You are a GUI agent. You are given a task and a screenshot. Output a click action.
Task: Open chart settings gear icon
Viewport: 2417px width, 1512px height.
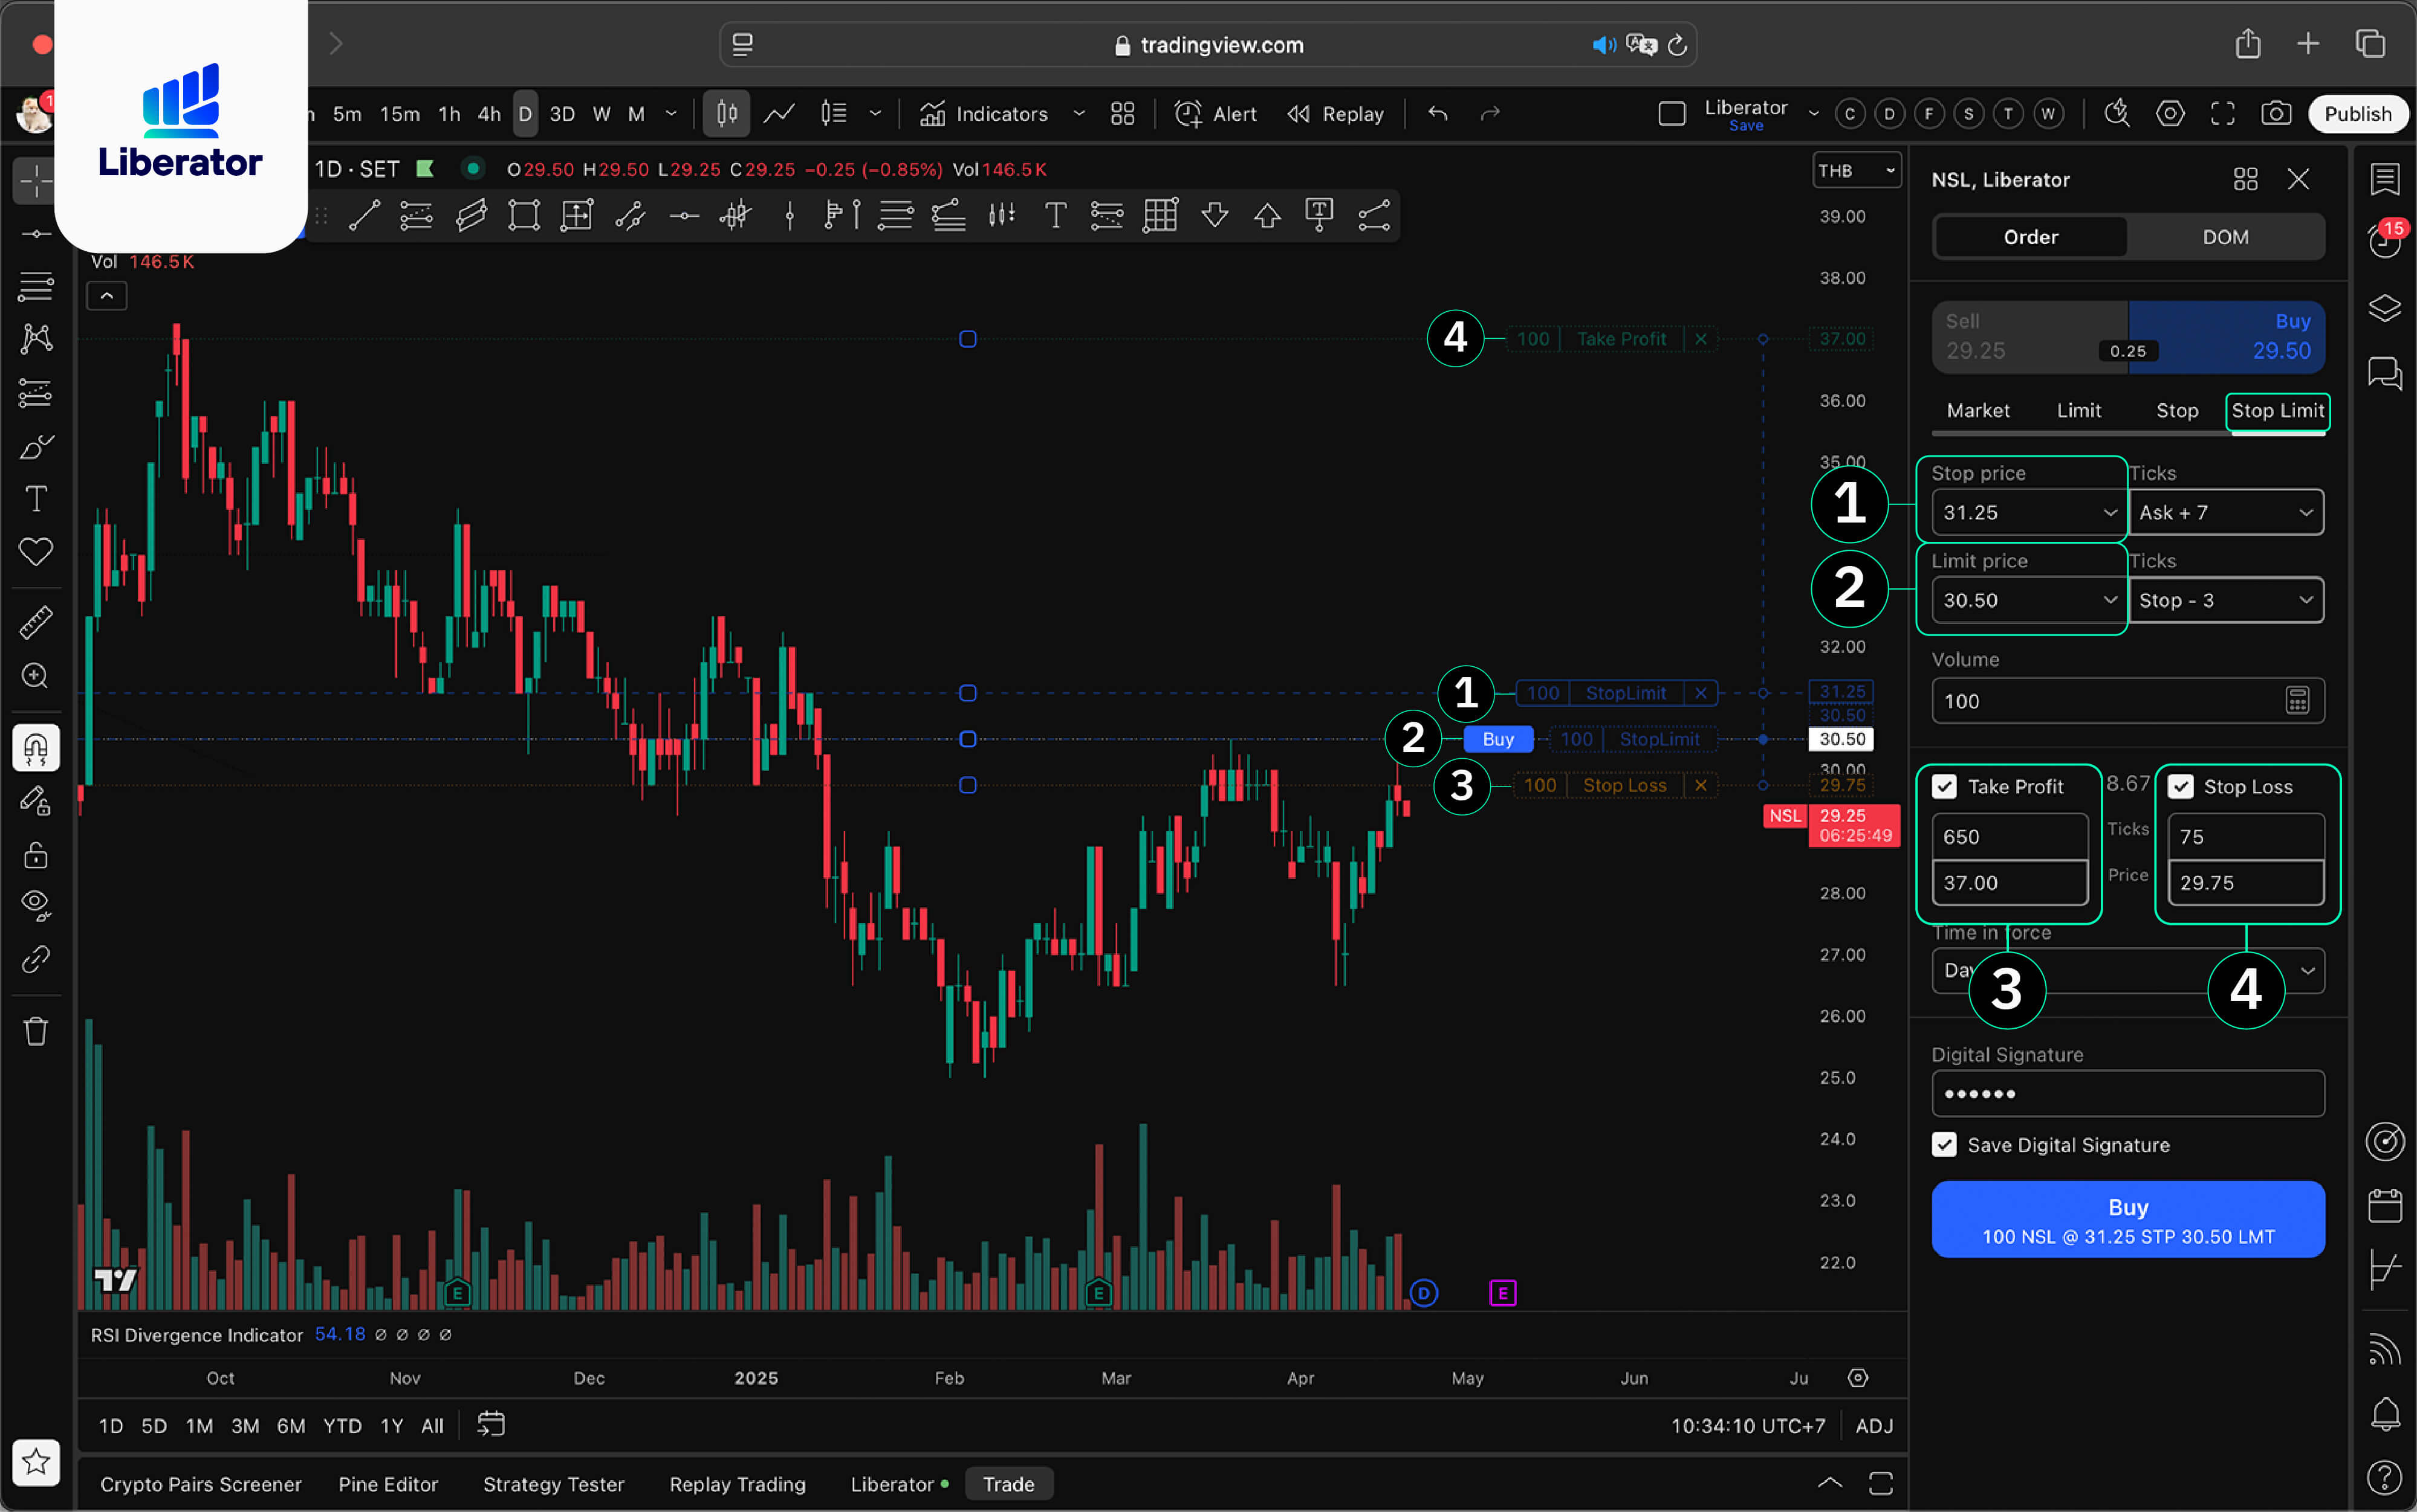click(2169, 114)
